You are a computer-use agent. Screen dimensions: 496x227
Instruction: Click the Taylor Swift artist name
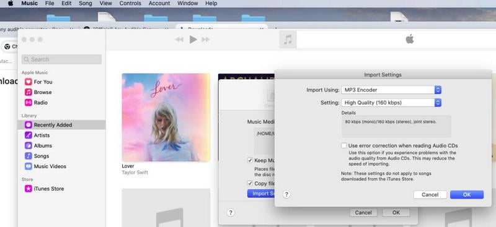pos(135,173)
